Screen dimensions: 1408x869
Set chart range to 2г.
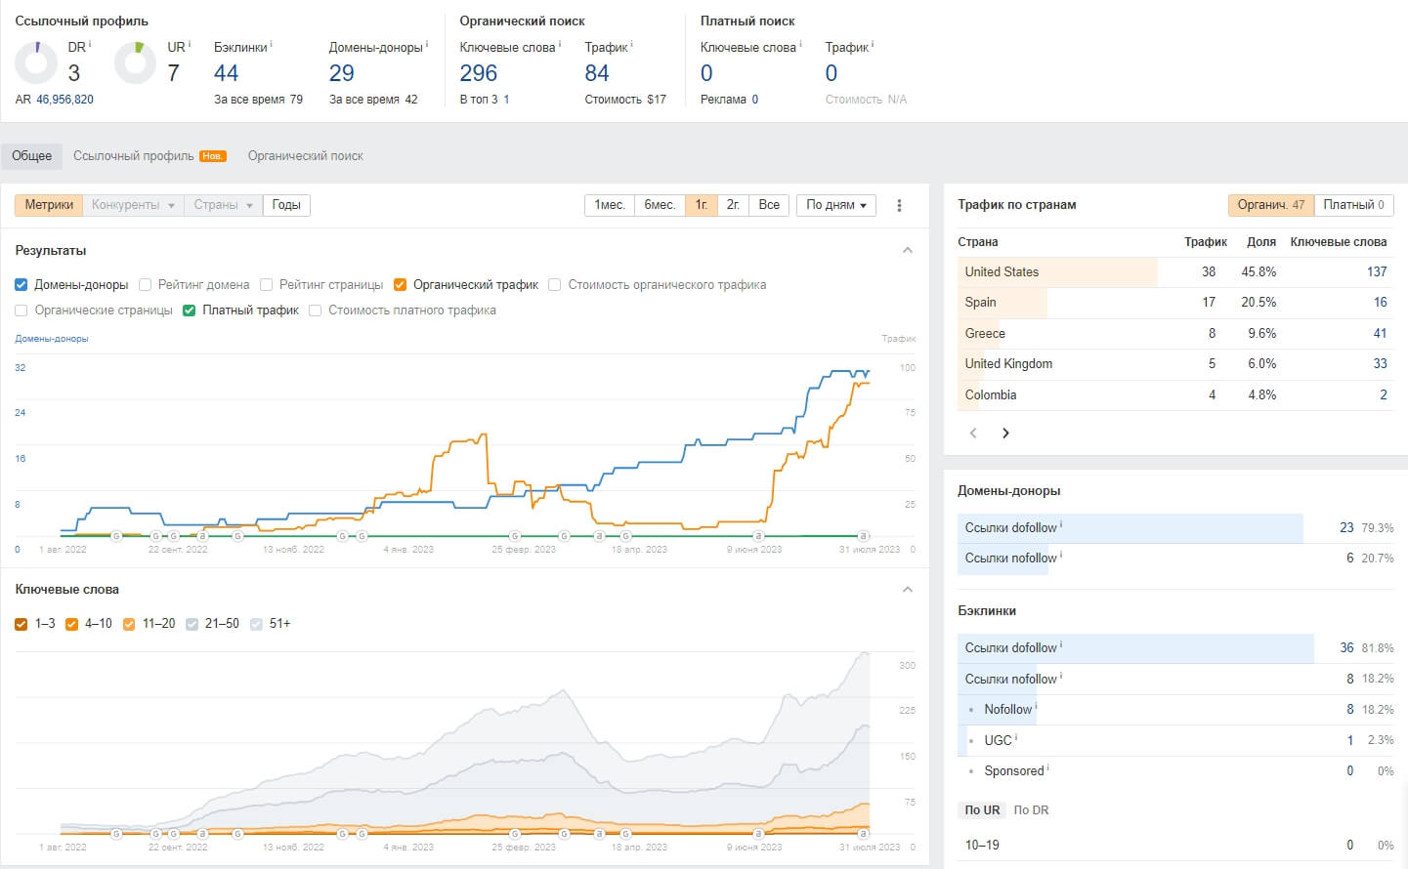pyautogui.click(x=733, y=205)
